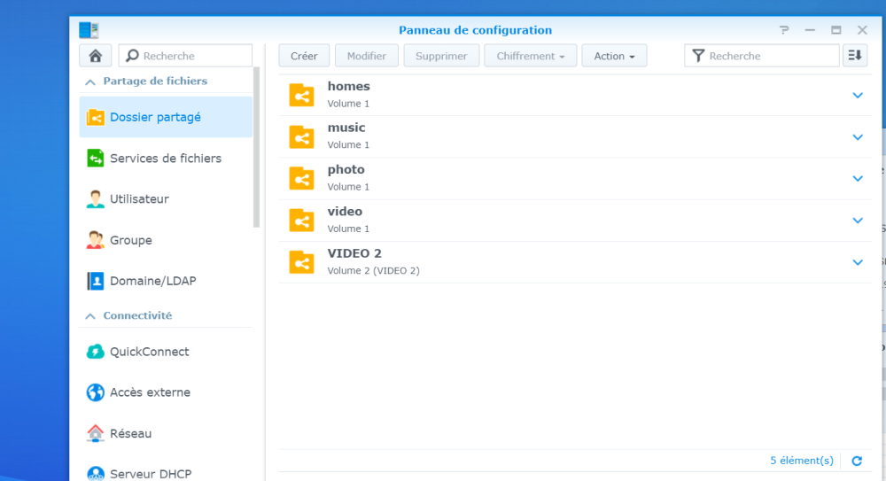886x481 pixels.
Task: Open the Groupe icon in sidebar
Action: pos(96,240)
